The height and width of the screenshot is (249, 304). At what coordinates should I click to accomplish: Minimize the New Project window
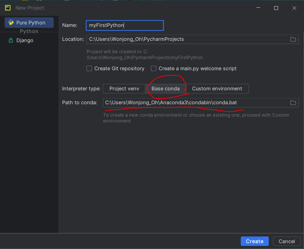click(x=258, y=8)
